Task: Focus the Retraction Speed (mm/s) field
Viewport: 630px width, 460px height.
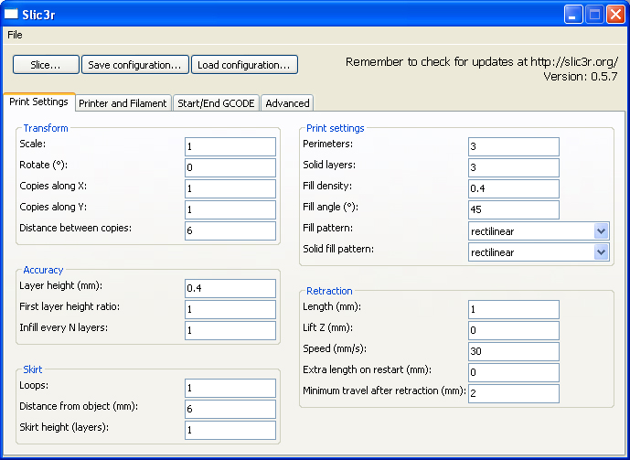Action: 513,351
